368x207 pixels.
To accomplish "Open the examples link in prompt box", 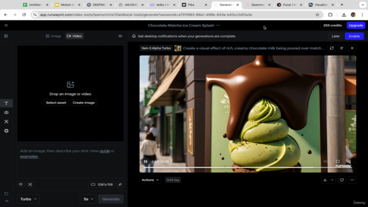I will (x=29, y=156).
